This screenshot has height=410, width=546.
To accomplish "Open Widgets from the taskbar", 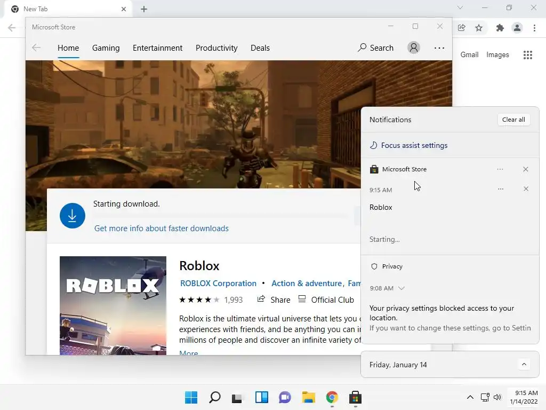I will 261,397.
